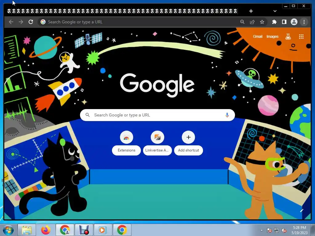Screen dimensions: 315x236
Task: Open the network tray icon
Action: [x=277, y=230]
